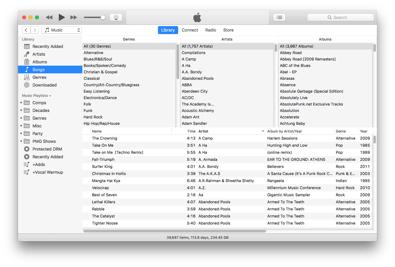Open the Up Next list icon

click(279, 17)
